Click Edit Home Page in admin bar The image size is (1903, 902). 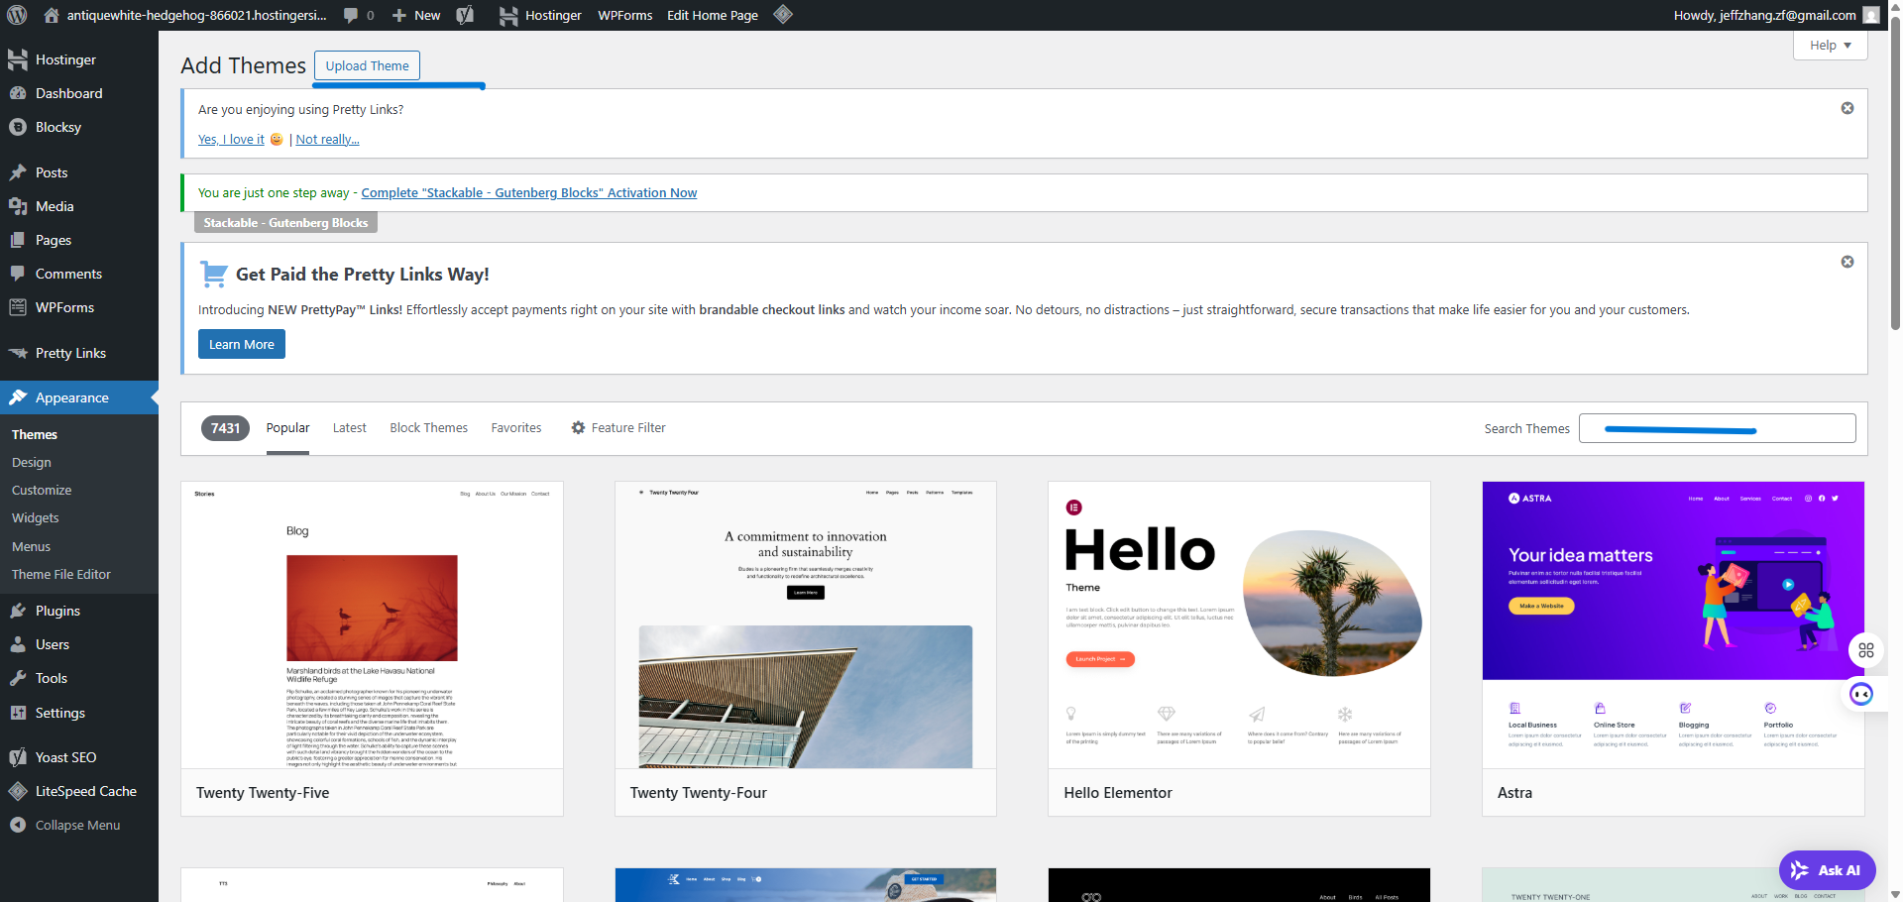713,15
